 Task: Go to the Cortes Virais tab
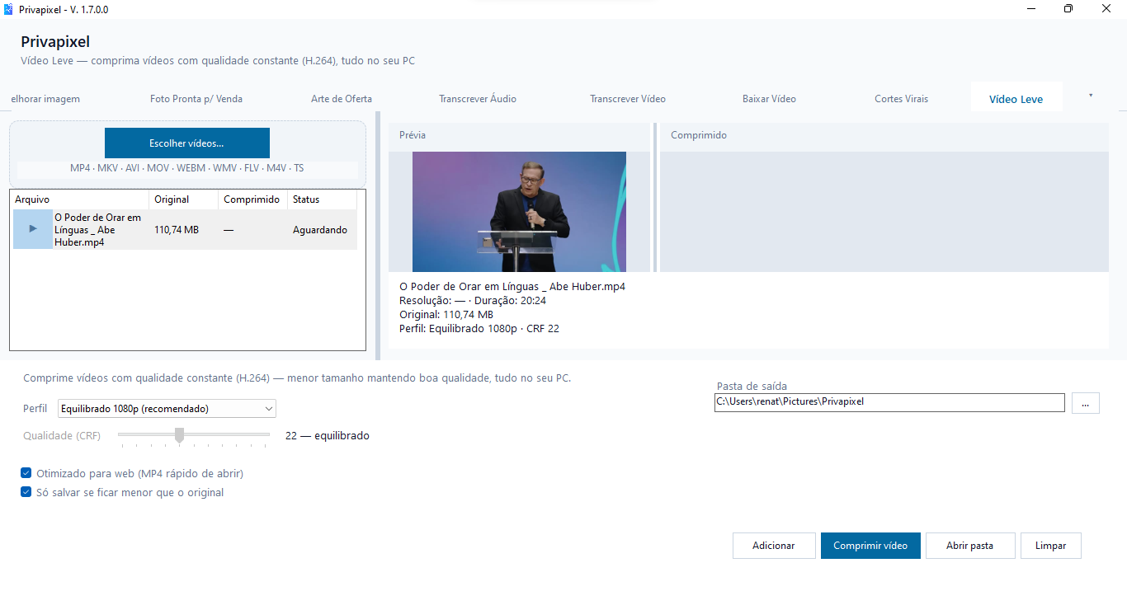coord(901,99)
